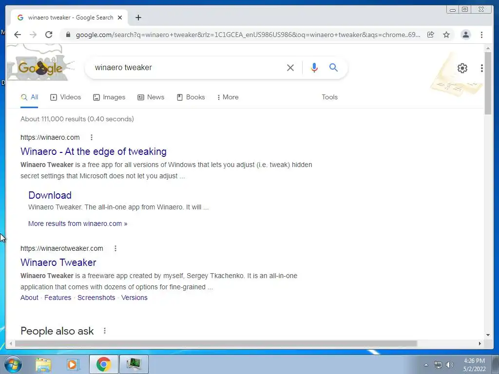Open the Windows Start menu

pos(13,364)
